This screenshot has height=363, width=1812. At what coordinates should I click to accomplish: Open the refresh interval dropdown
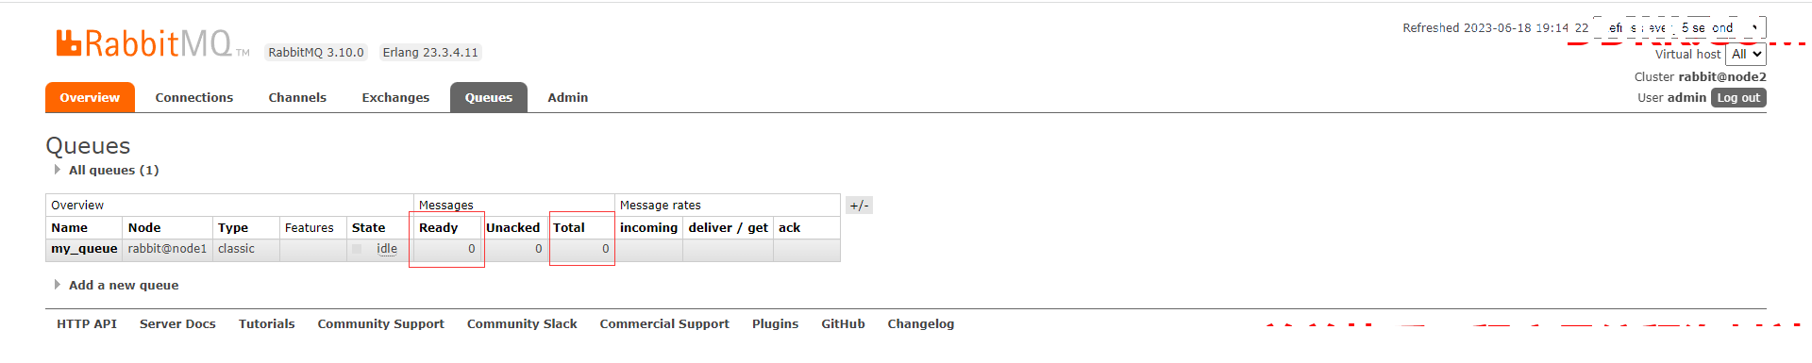(1680, 28)
